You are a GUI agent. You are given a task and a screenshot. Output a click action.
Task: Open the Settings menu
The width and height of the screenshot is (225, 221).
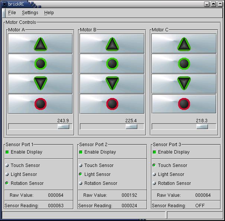[x=30, y=13]
